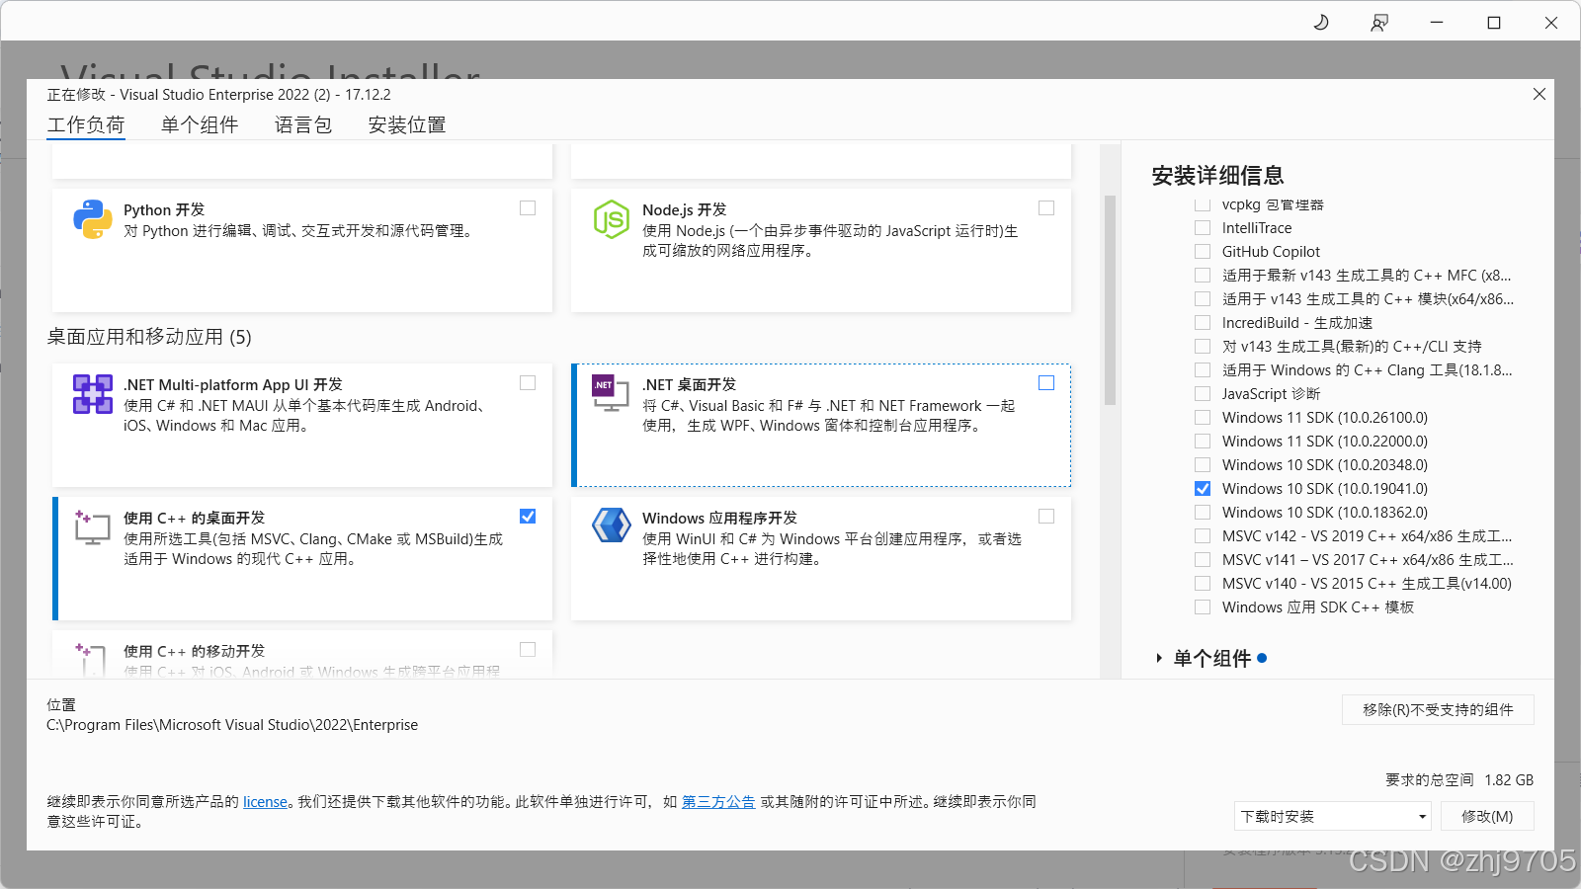
Task: Check MSVC v142 - VS 2019 build tools
Action: pyautogui.click(x=1203, y=536)
